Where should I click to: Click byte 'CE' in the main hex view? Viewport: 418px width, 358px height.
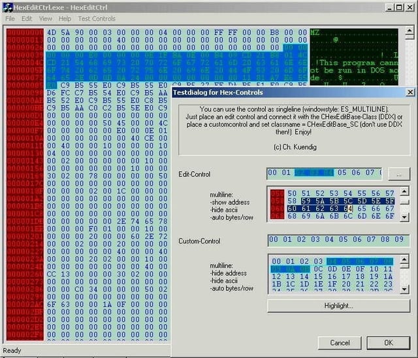click(149, 138)
